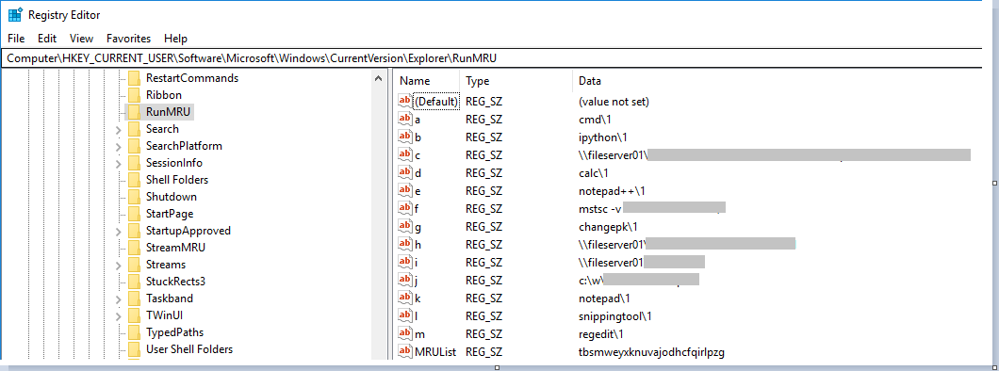Expand the SearchPlatform key
Screen dimensions: 999x371
click(119, 146)
